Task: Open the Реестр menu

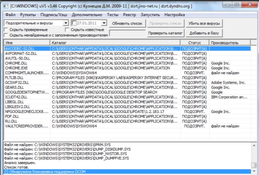Action: (129, 15)
